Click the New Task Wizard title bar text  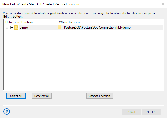tap(41, 4)
